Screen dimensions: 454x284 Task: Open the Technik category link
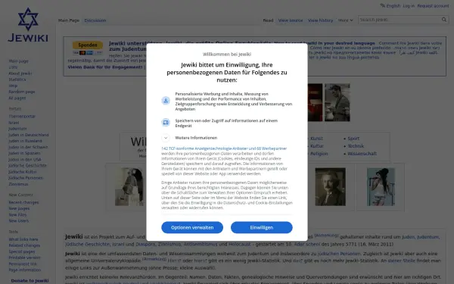pyautogui.click(x=356, y=146)
